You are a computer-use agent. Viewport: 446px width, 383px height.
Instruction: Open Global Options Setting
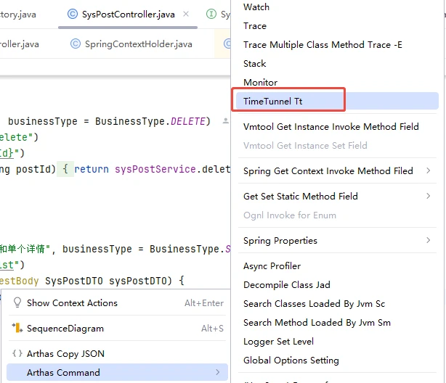coord(291,361)
